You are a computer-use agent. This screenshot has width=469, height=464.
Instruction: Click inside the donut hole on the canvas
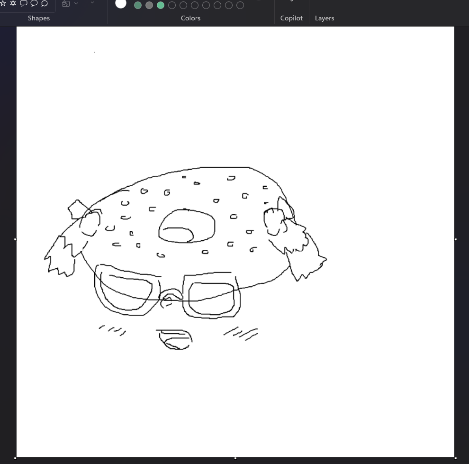[x=187, y=226]
